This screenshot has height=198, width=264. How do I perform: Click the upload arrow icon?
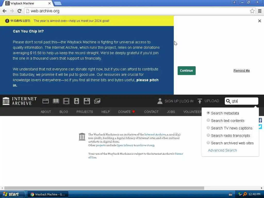pyautogui.click(x=200, y=101)
